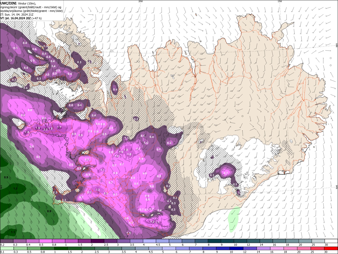338x254 pixels.
Task: Click the "UWC/DINI" title text
Action: [8, 3]
